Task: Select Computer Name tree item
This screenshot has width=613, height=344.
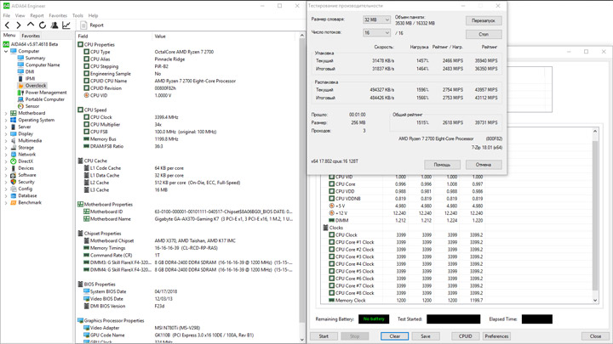Action: 43,65
